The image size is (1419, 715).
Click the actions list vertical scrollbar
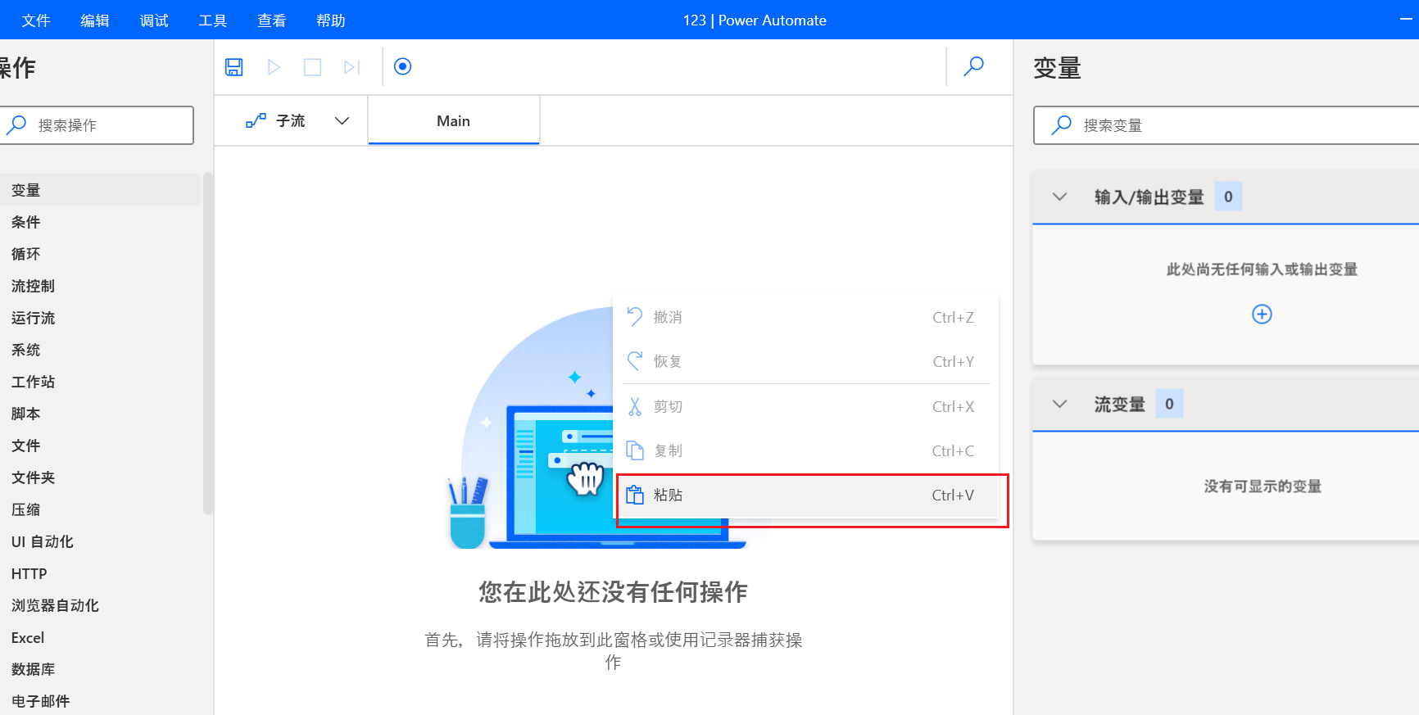pyautogui.click(x=208, y=344)
